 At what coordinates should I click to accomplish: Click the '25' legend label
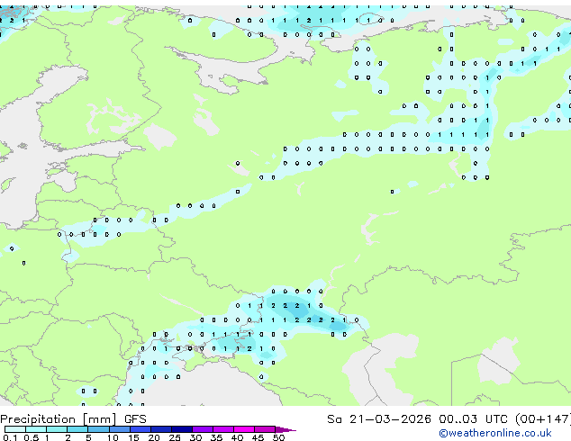point(175,437)
